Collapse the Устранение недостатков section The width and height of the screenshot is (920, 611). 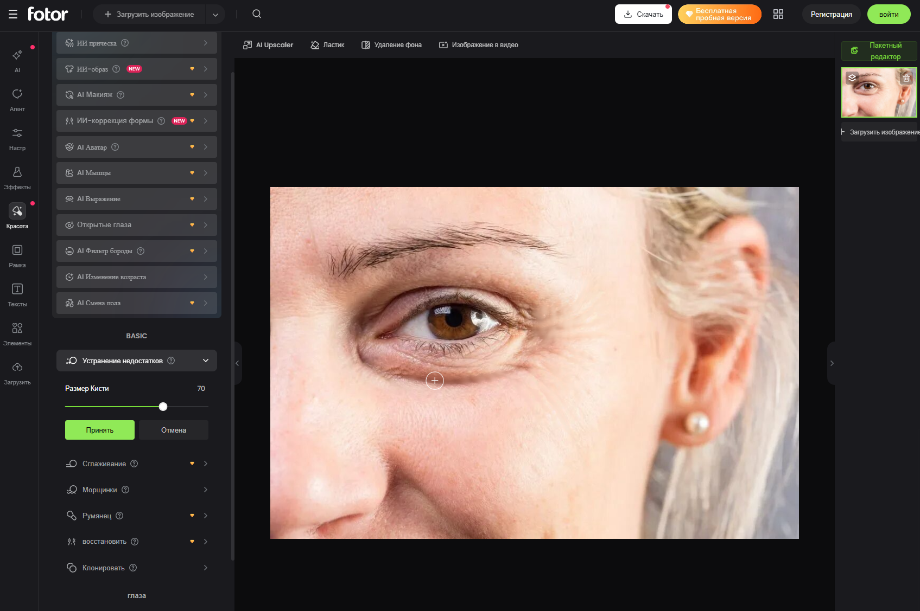click(x=206, y=361)
